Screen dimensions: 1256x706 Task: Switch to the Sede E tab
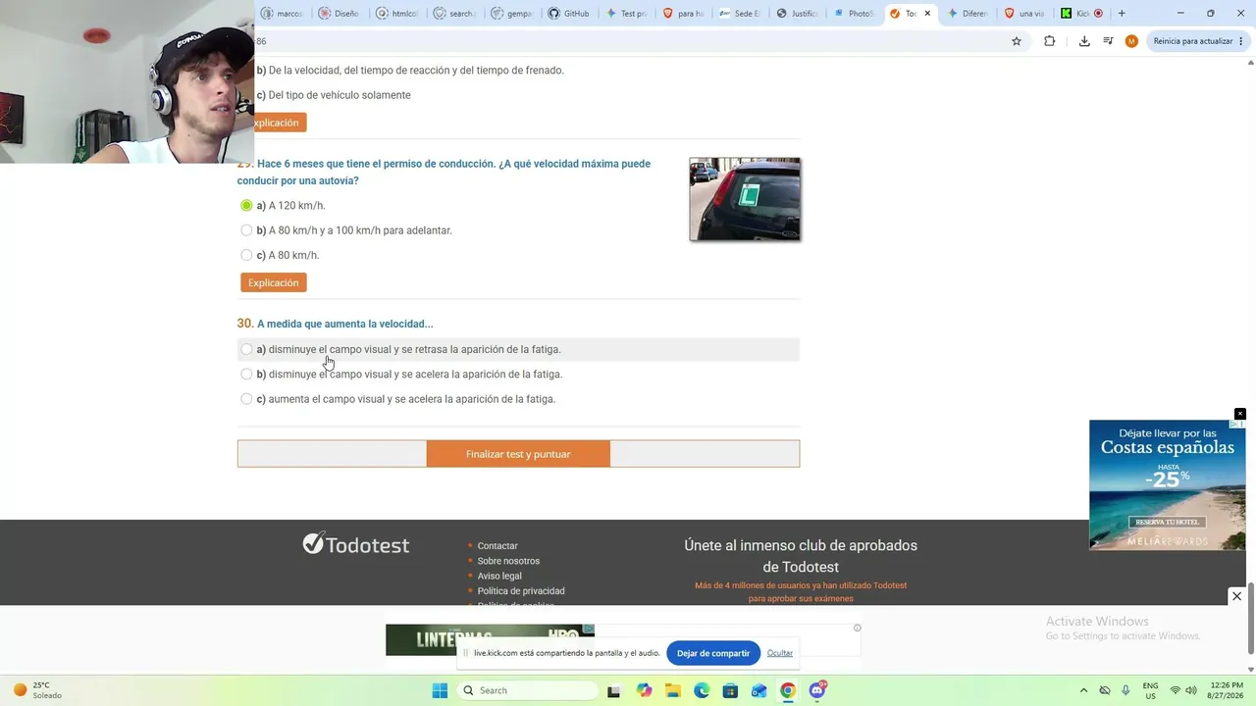pos(740,14)
